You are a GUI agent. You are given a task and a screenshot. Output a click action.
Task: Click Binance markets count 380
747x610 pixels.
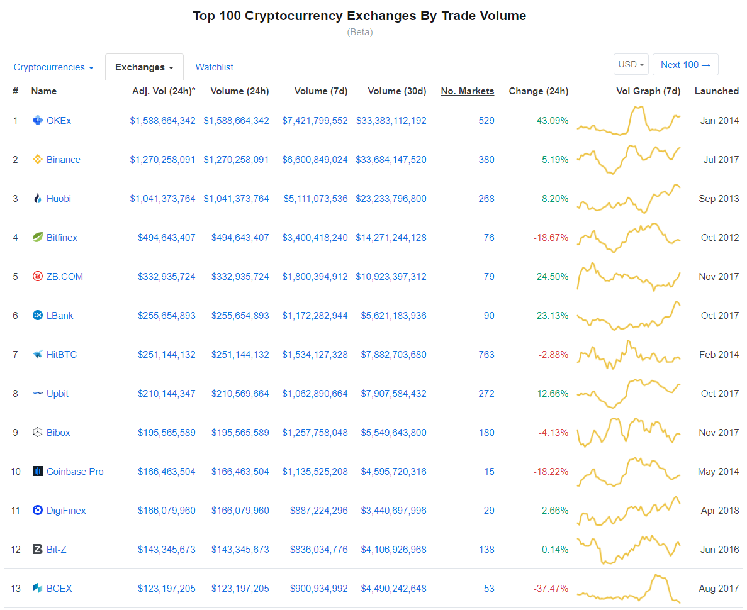[486, 160]
